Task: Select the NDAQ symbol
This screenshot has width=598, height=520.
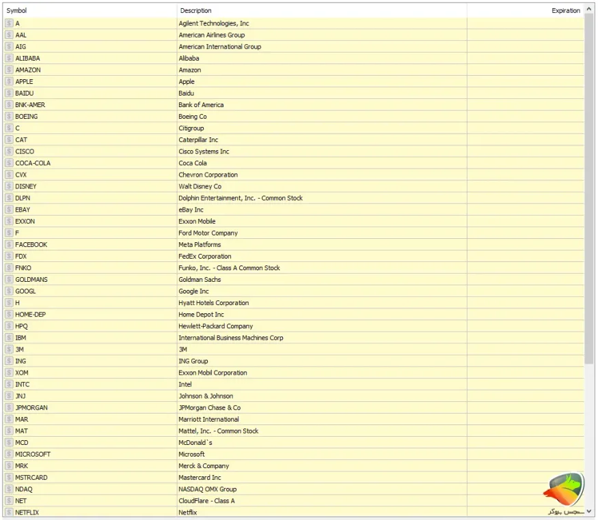Action: tap(24, 489)
